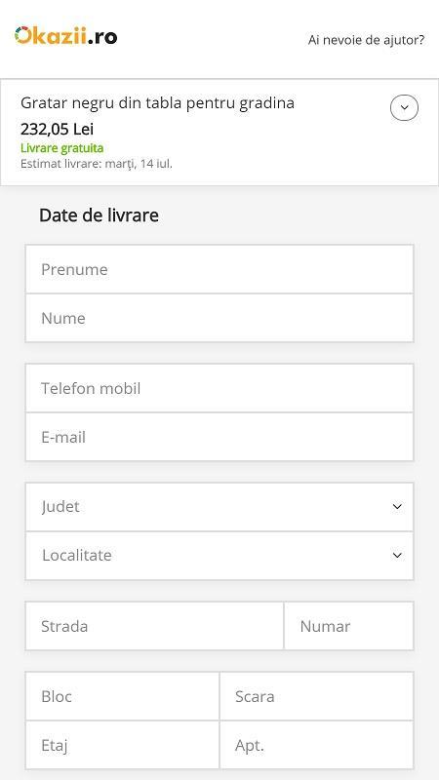Choose the Judet select box

pyautogui.click(x=219, y=506)
